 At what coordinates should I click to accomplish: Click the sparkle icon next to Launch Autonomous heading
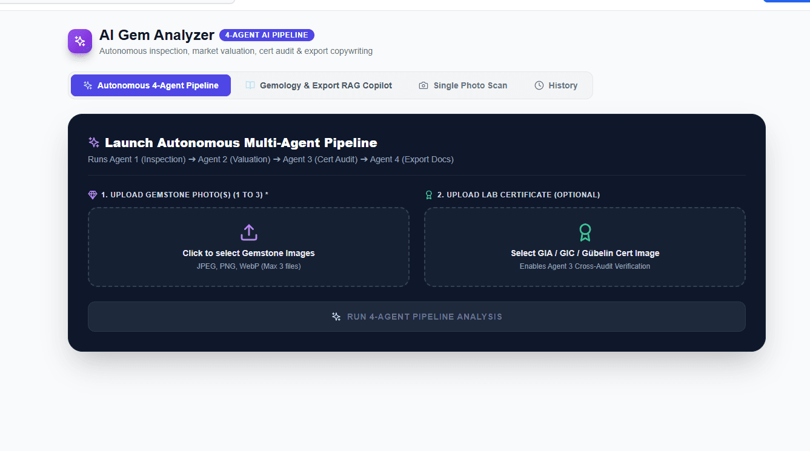(x=94, y=143)
